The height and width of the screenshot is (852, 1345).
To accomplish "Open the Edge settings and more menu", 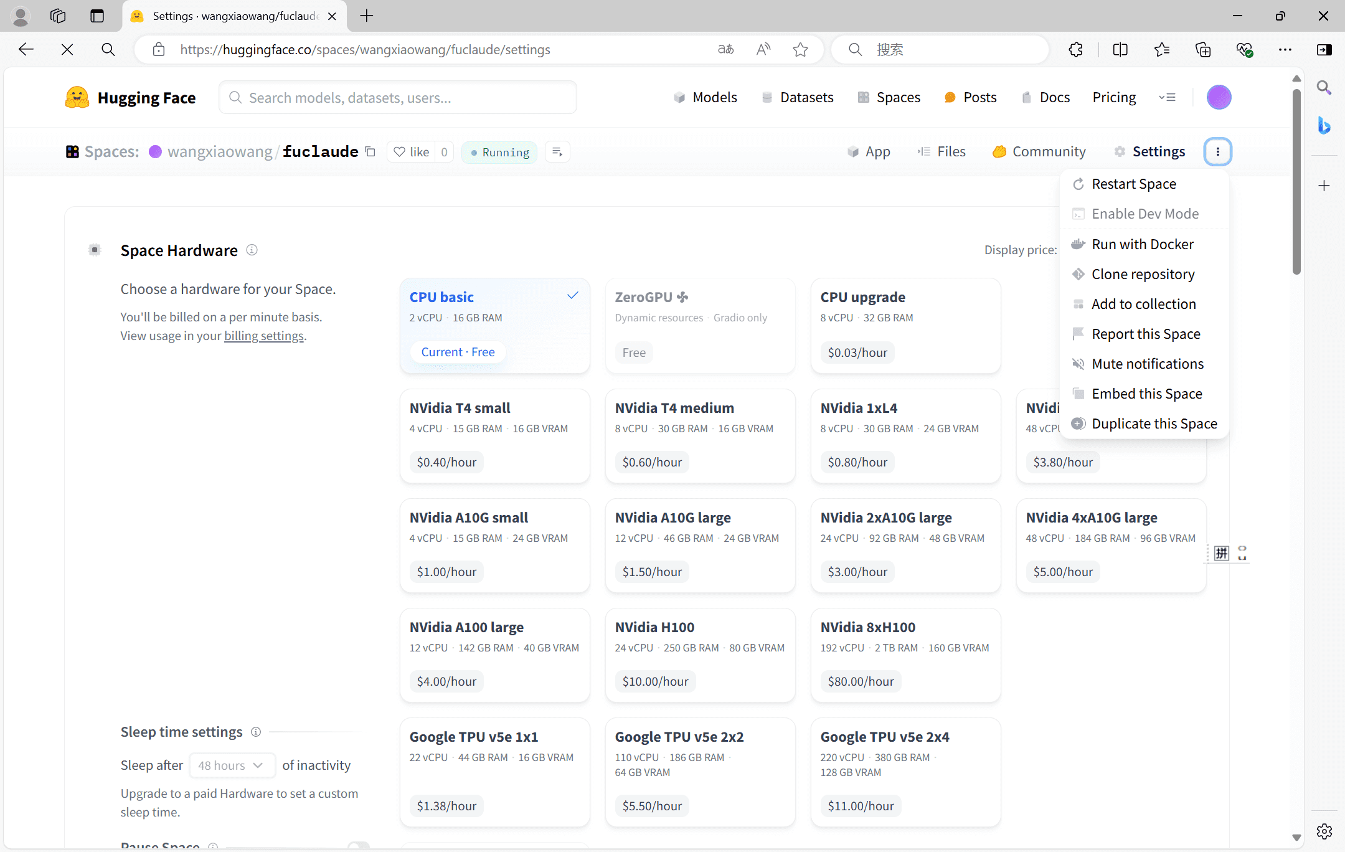I will tap(1285, 49).
